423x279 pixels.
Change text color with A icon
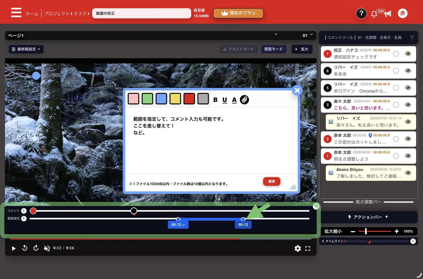point(234,100)
